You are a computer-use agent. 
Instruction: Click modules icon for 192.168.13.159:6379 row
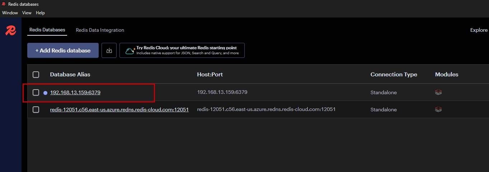click(438, 92)
